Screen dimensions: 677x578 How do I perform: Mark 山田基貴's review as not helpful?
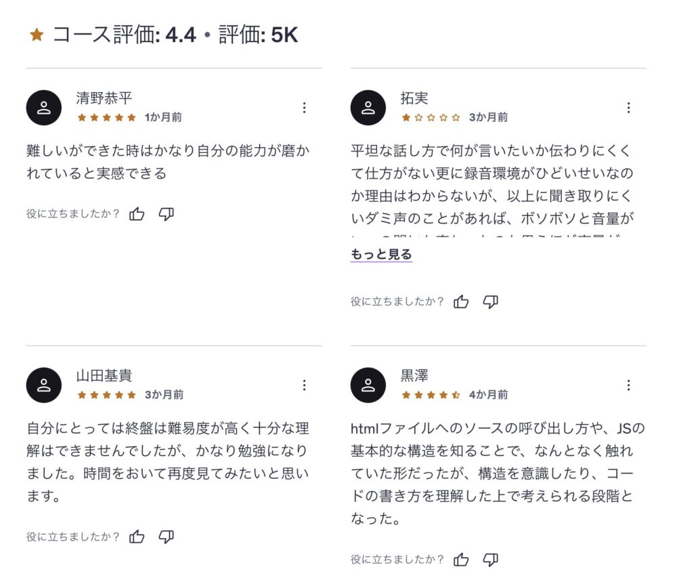coord(166,537)
